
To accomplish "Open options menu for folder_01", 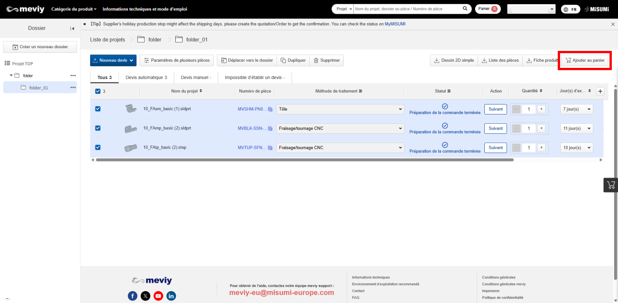I will click(x=73, y=88).
